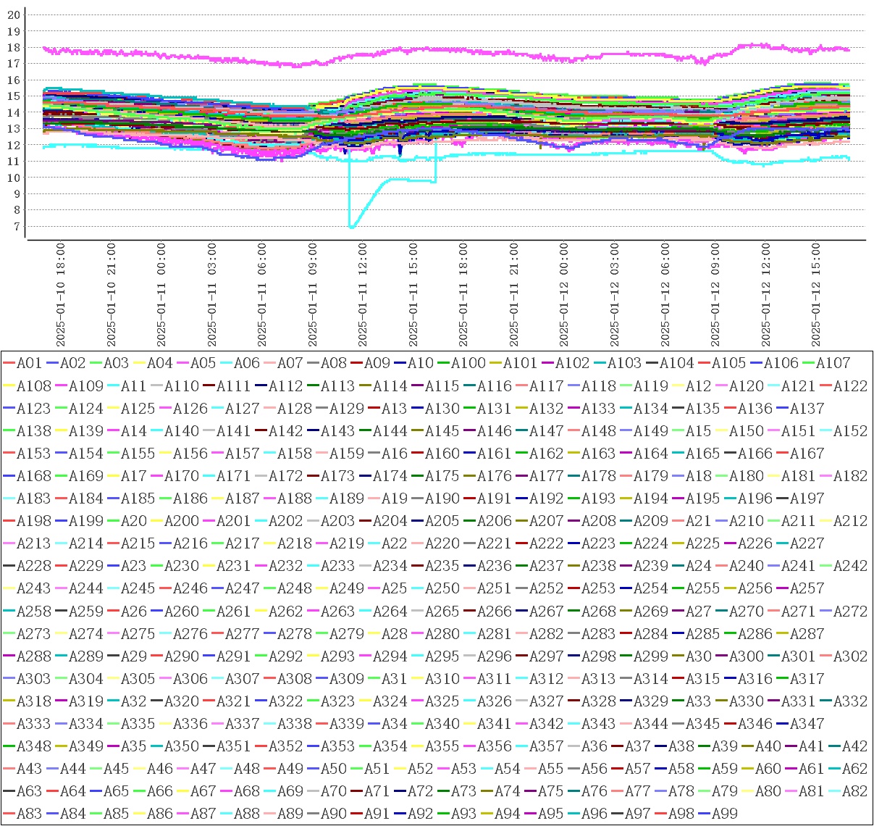Click the y-axis value 20

(x=13, y=14)
